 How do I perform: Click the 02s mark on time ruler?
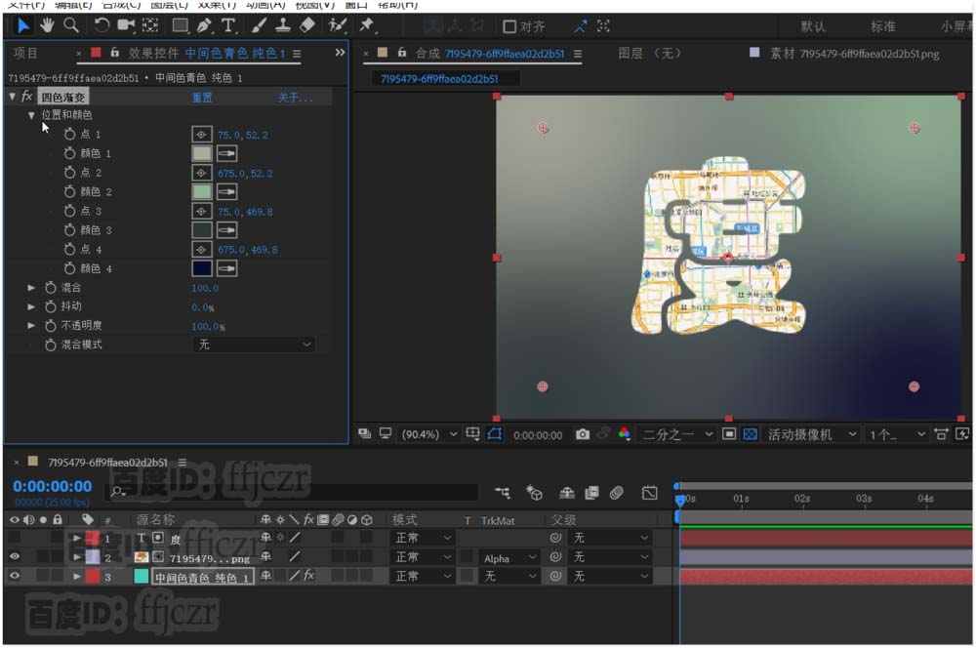(801, 499)
